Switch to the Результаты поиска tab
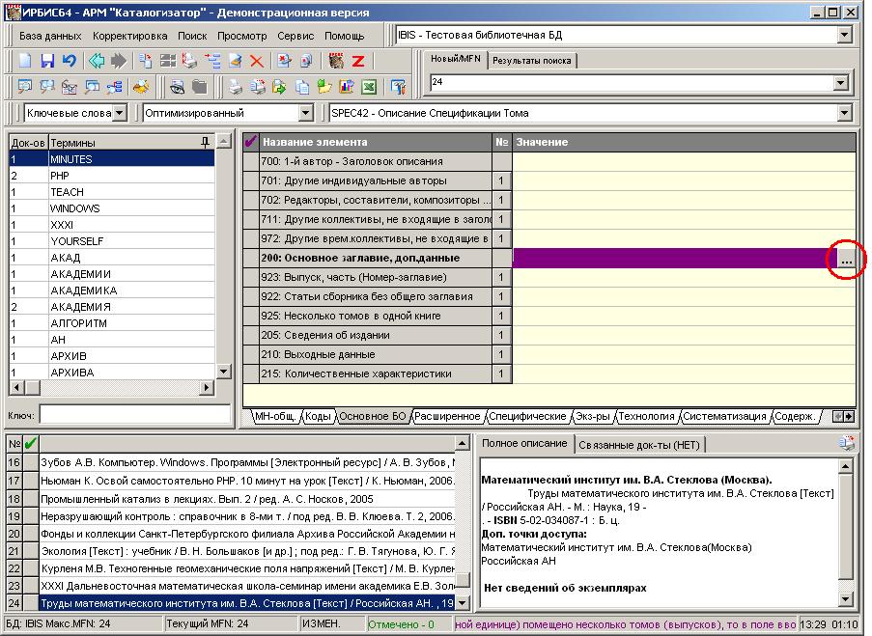872x636 pixels. tap(531, 61)
